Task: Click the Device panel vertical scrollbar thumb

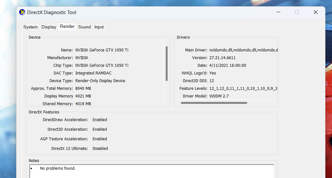Action: tap(167, 64)
